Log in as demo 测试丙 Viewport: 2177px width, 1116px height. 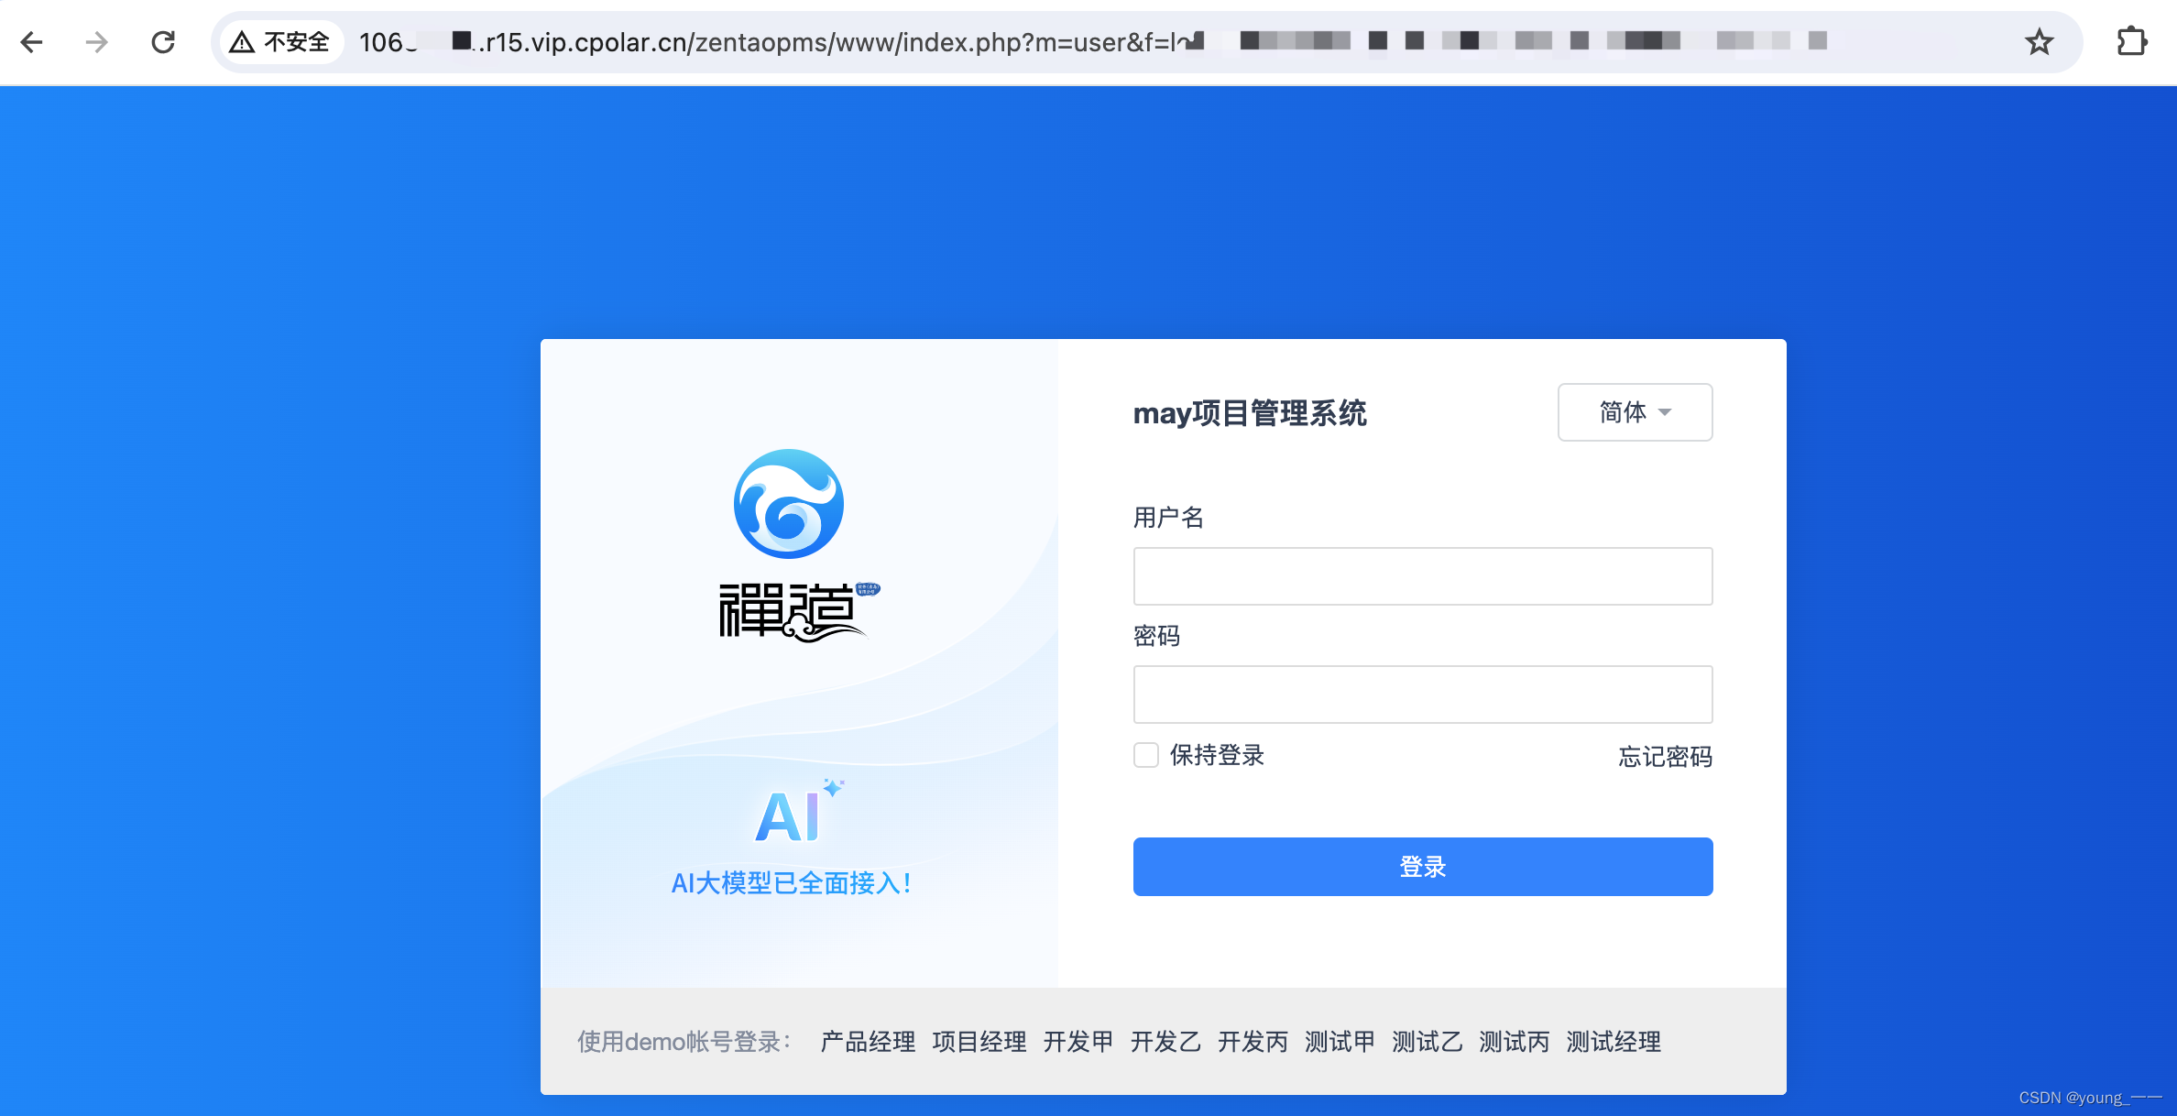point(1514,1042)
